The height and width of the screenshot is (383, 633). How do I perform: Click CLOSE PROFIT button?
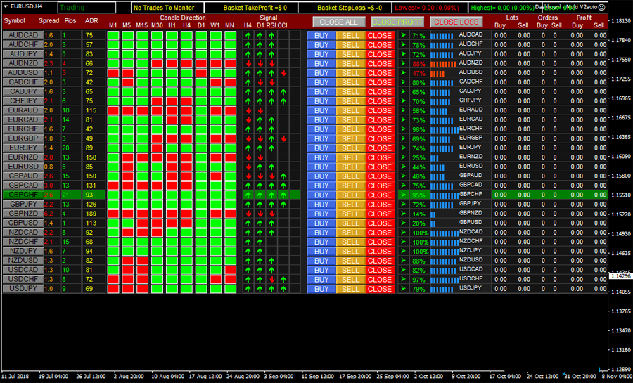tap(397, 22)
